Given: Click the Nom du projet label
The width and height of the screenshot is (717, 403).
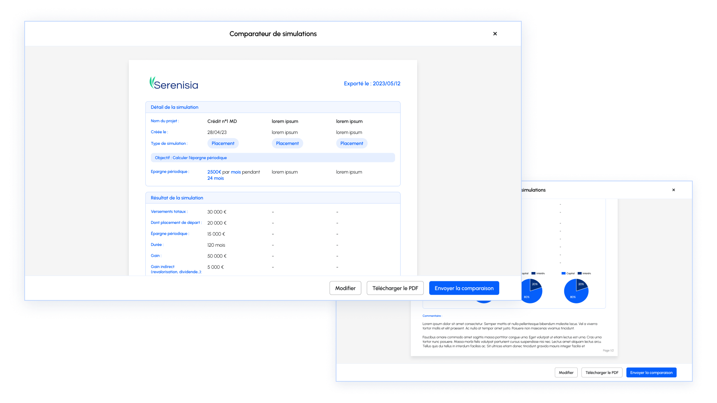Looking at the screenshot, I should [165, 121].
